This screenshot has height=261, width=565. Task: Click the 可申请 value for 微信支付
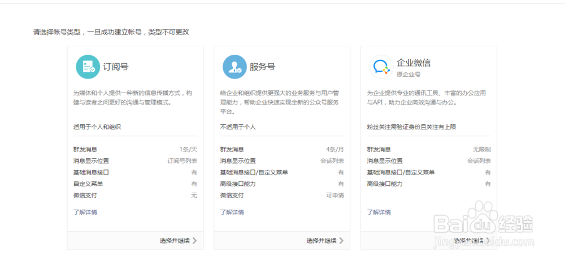click(335, 195)
